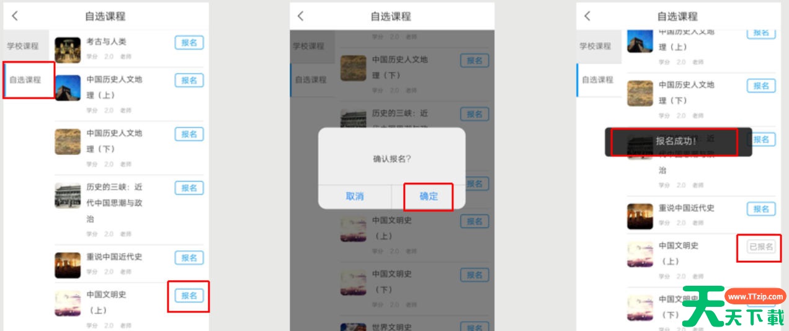
Task: Confirm enrollment with 确定 button
Action: (x=429, y=196)
